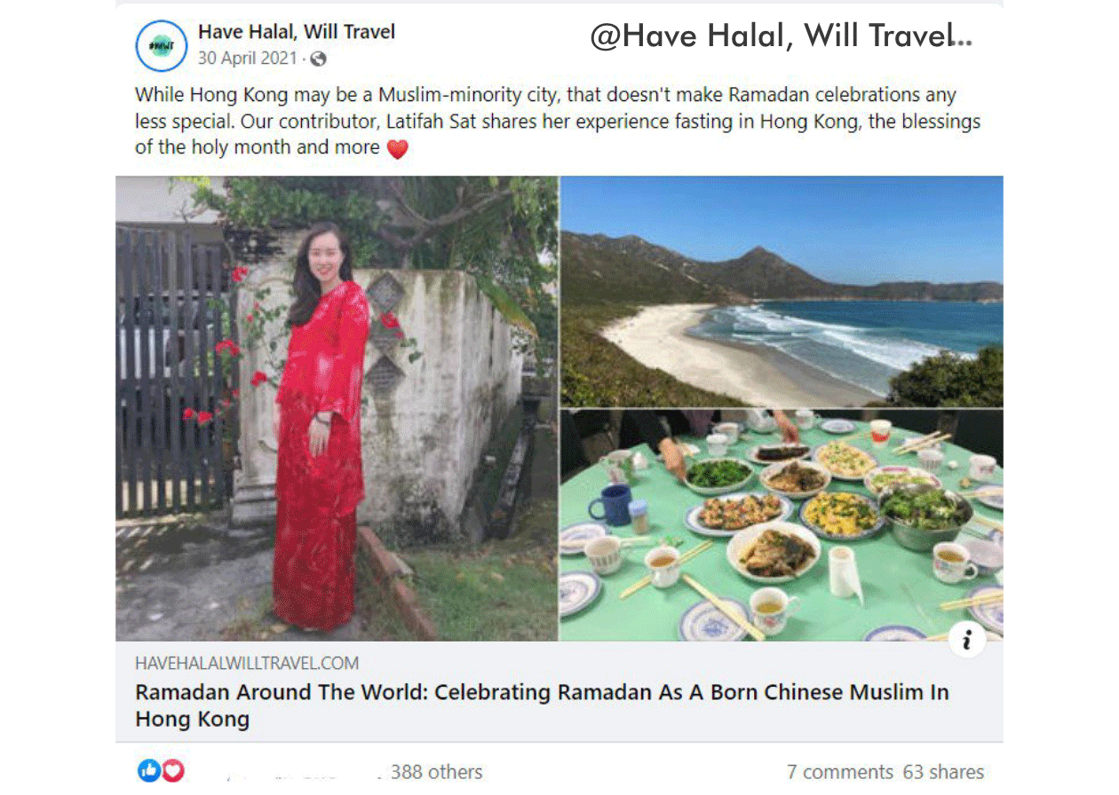1119x795 pixels.
Task: Click the post text mentioning Latifah Sat
Action: (x=558, y=122)
